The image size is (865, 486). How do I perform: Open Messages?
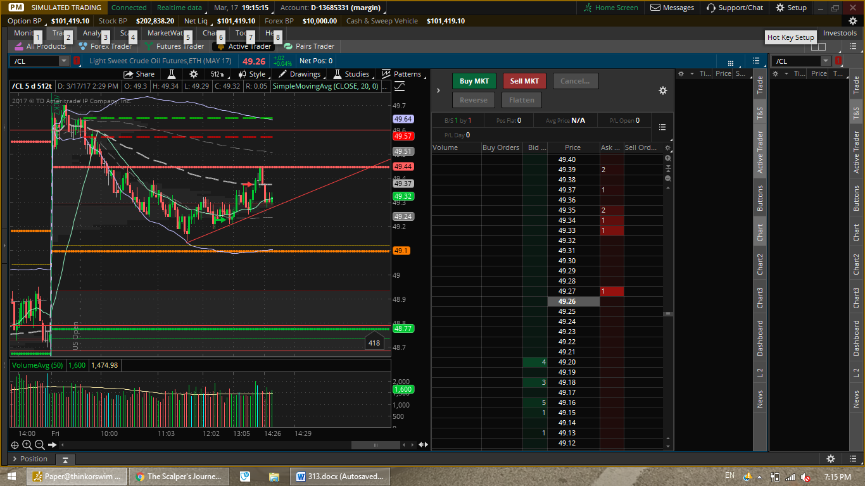point(672,8)
